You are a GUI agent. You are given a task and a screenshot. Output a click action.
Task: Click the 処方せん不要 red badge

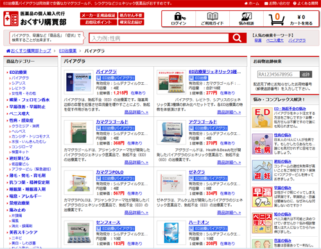tap(131, 15)
